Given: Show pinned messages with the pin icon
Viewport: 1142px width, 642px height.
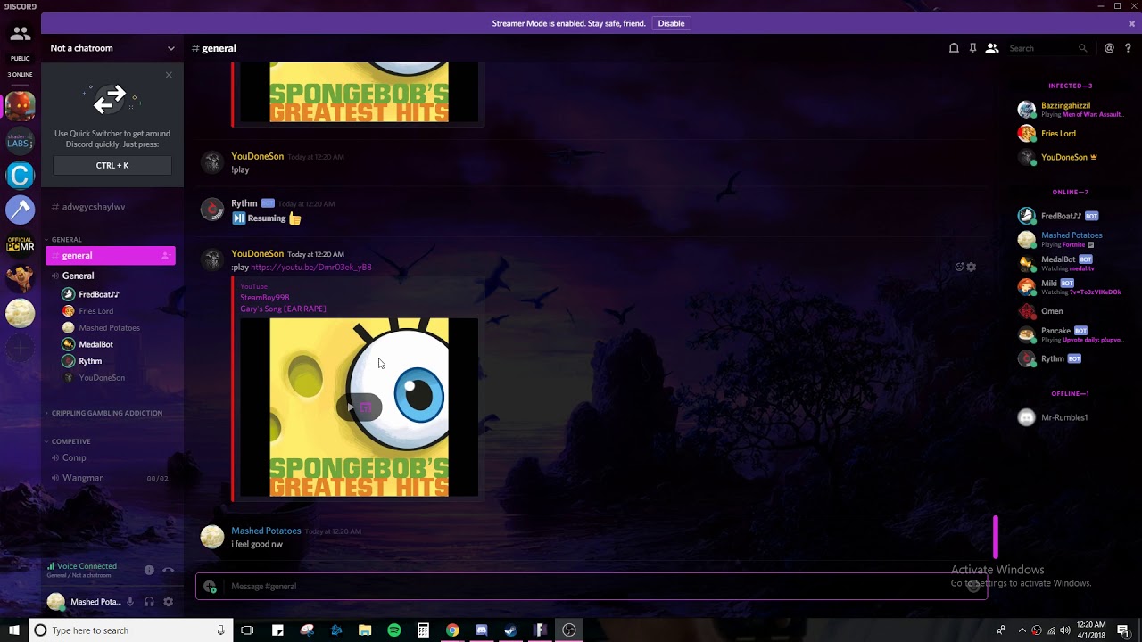Looking at the screenshot, I should 972,48.
